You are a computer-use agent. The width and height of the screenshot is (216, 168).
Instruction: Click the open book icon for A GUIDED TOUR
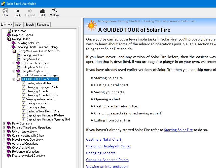point(18,79)
